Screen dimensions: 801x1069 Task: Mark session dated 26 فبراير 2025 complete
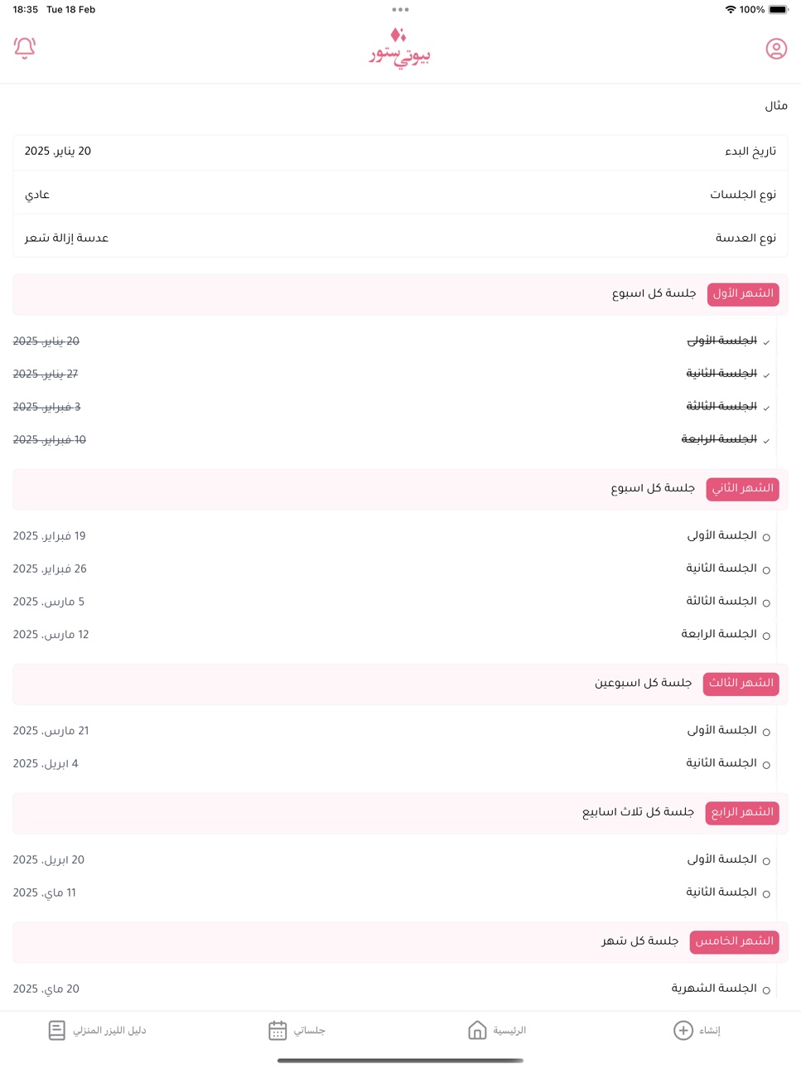pyautogui.click(x=766, y=570)
